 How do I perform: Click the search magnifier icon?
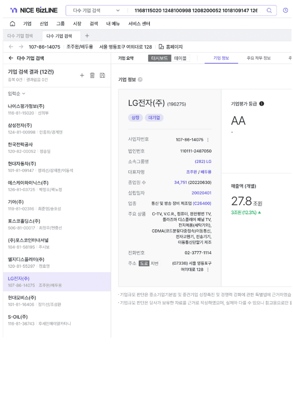269,11
